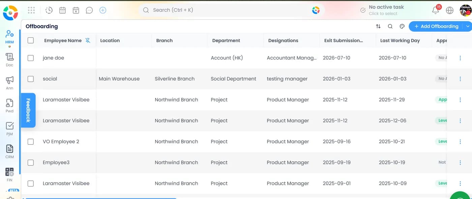Open the calendar icon marked with an x
Screen dimensions: 472x199
click(76, 10)
